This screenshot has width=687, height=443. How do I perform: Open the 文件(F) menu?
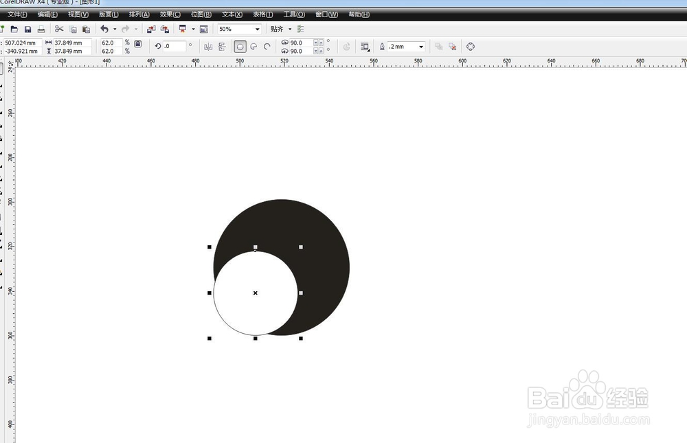[x=17, y=14]
